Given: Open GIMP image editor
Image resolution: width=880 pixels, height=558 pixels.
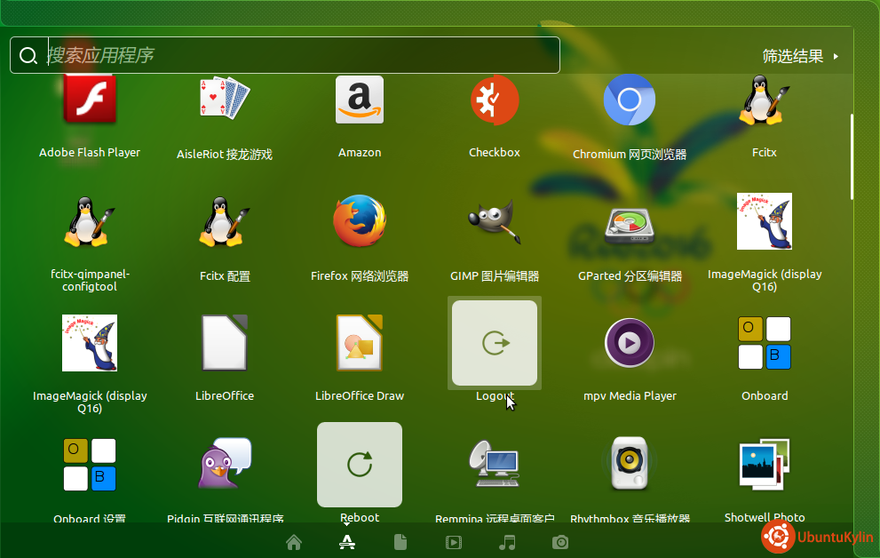Looking at the screenshot, I should 495,222.
